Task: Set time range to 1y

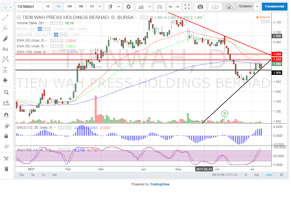Action: (43, 175)
